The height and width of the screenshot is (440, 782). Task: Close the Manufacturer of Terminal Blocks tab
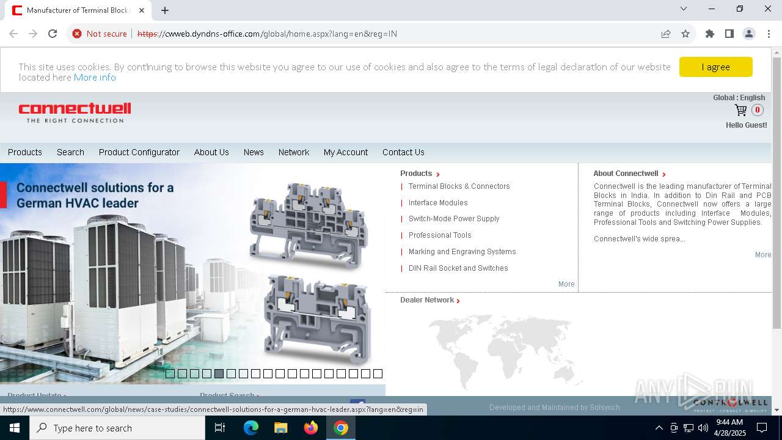click(x=142, y=10)
